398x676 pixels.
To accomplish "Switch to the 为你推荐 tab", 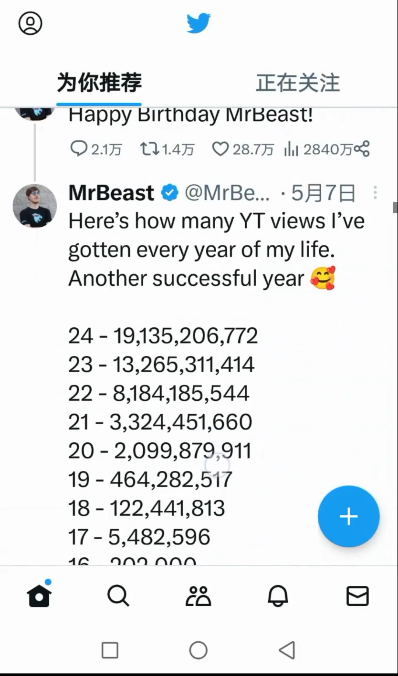I will coord(99,83).
